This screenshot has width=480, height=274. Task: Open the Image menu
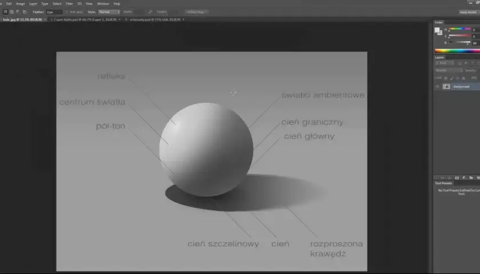coord(20,3)
